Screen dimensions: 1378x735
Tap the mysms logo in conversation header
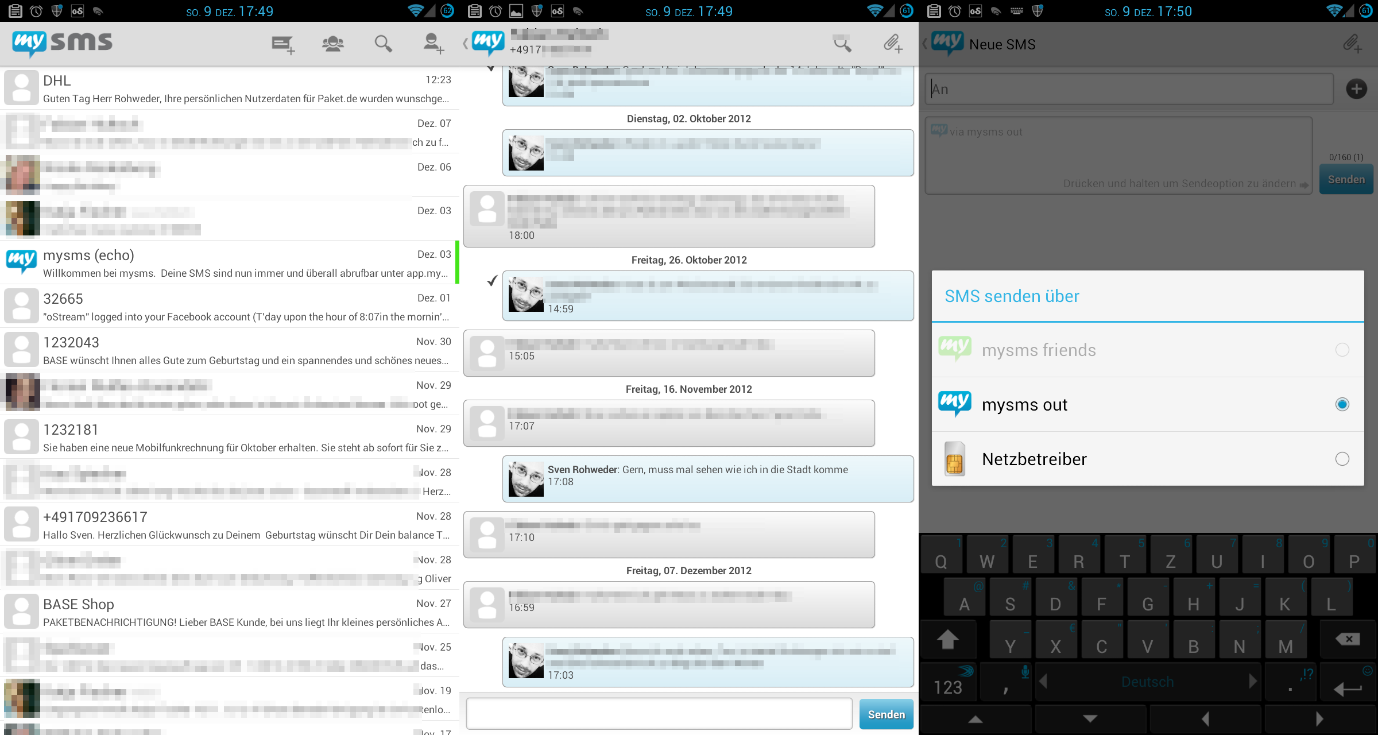(x=487, y=42)
